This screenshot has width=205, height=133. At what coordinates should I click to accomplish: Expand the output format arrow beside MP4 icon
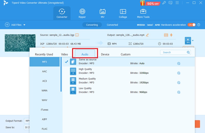pos(193,40)
